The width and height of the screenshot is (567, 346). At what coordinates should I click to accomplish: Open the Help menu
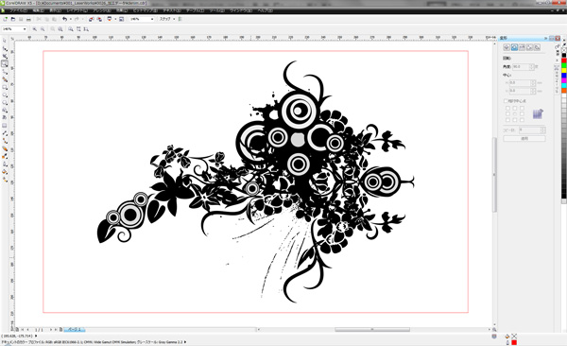click(265, 10)
